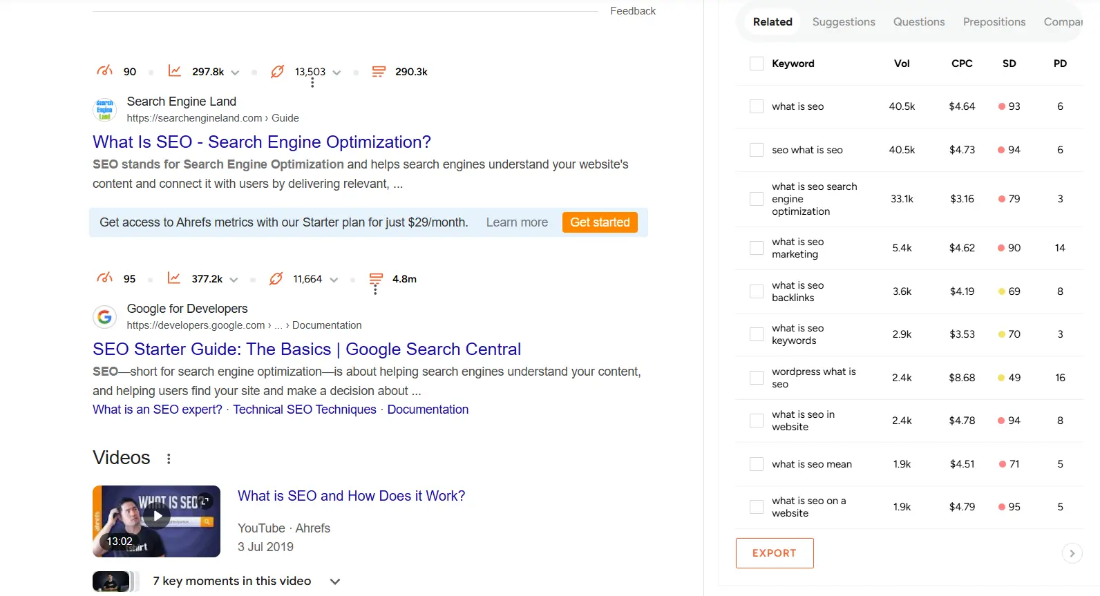Image resolution: width=1100 pixels, height=596 pixels.
Task: Expand dropdown next to 13,503 backlinks
Action: [x=336, y=73]
